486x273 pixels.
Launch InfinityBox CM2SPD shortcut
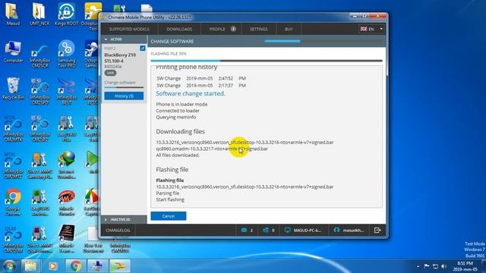[39, 92]
